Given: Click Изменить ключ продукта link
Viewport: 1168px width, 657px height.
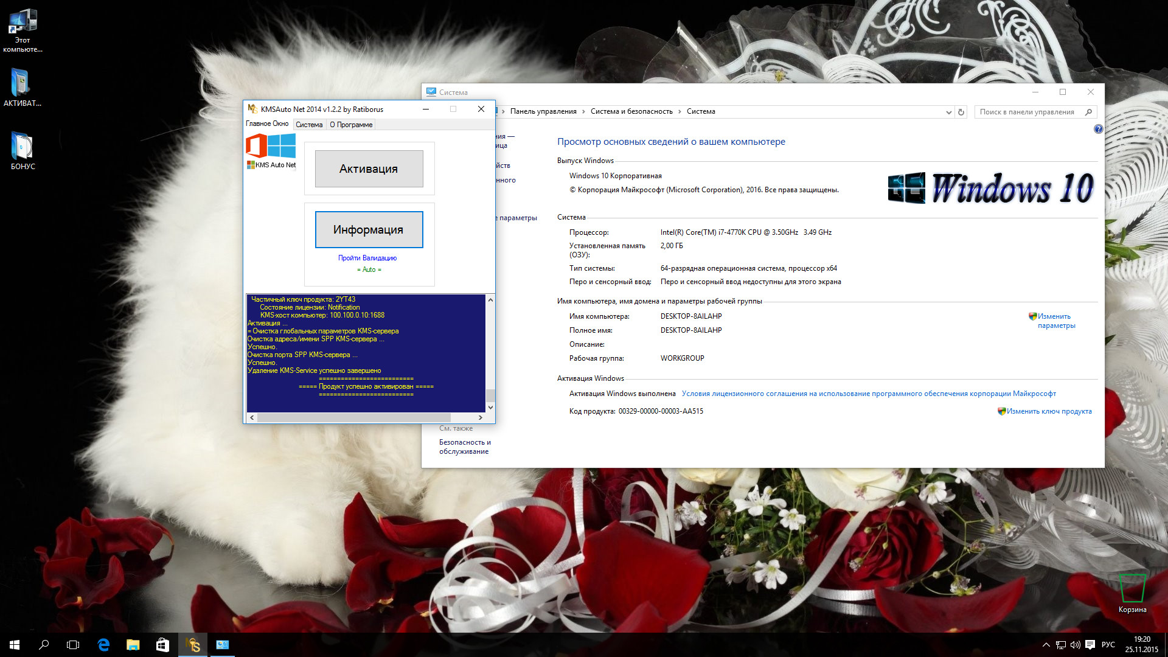Looking at the screenshot, I should click(1049, 411).
